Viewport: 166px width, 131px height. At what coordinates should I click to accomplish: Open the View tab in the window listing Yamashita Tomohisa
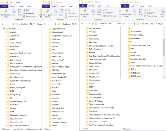pos(150,6)
